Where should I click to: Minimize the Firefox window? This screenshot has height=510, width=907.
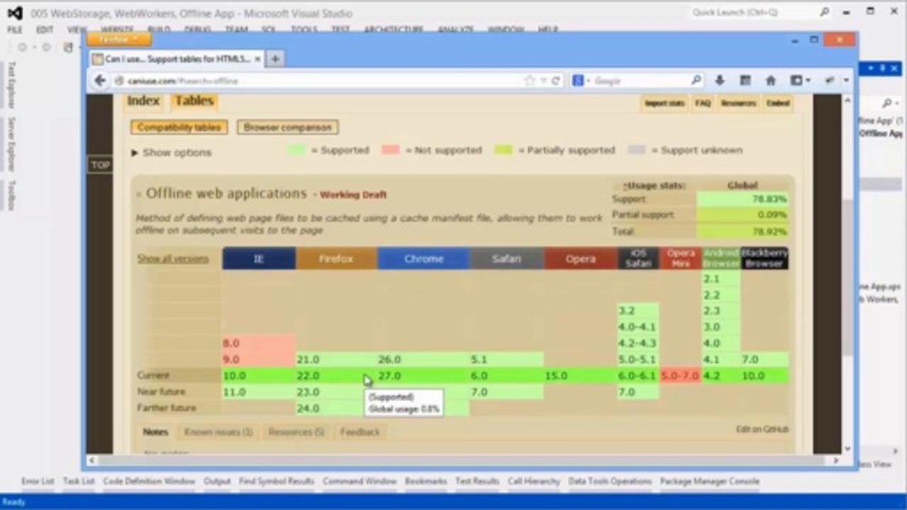click(794, 40)
